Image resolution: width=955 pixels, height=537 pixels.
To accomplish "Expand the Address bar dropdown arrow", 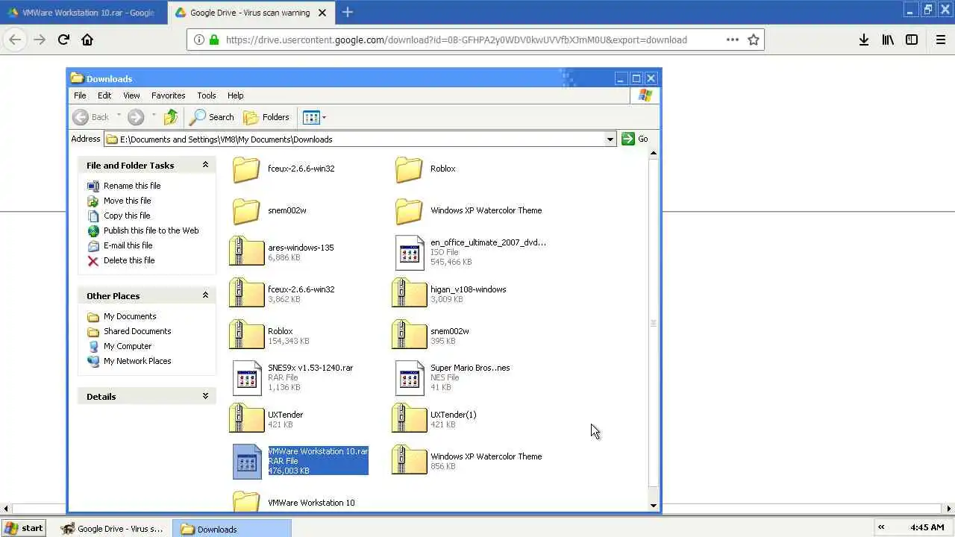I will tap(610, 139).
